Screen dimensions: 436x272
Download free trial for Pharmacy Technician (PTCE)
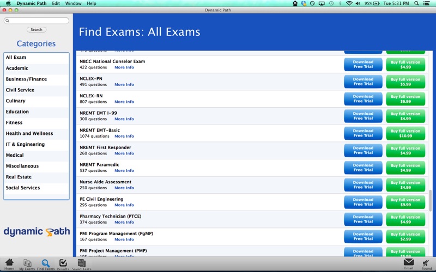pos(363,219)
